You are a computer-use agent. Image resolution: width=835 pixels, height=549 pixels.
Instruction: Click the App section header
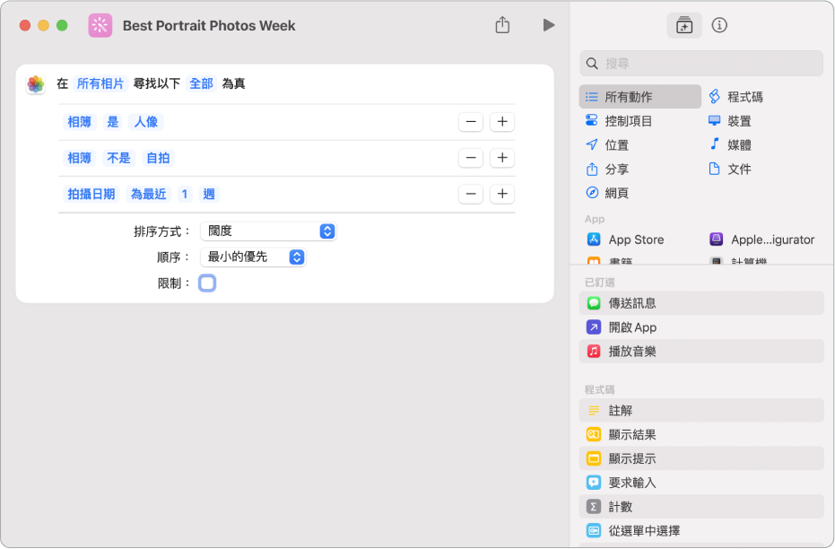pos(595,219)
